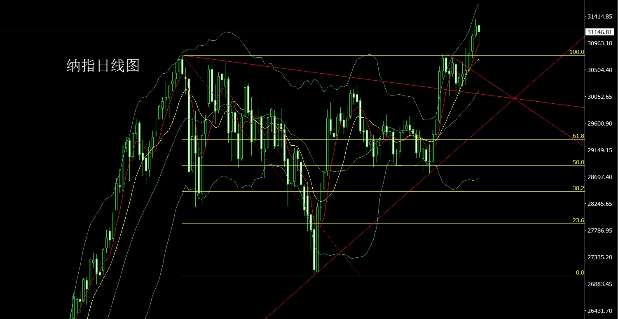Click the 28697.40 price axis label
The image size is (618, 319).
coord(600,177)
